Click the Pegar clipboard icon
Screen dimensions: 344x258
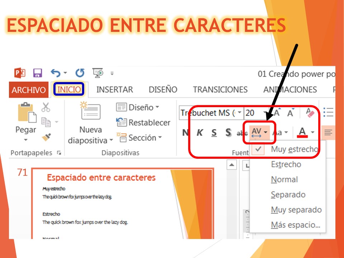click(27, 112)
